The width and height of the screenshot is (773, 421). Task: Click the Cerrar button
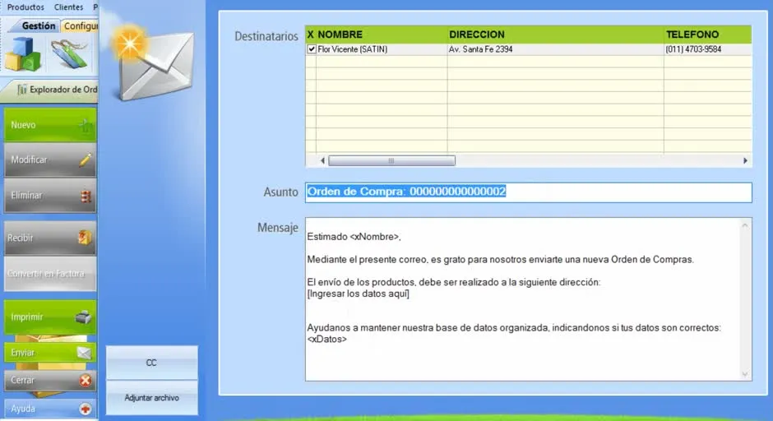click(50, 381)
